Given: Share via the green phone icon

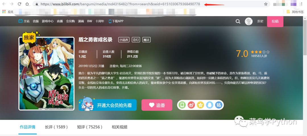Looking at the screenshot, I should pyautogui.click(x=182, y=105).
